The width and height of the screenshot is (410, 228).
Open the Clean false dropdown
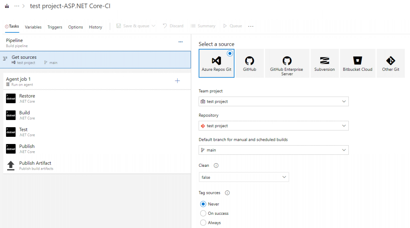point(244,177)
